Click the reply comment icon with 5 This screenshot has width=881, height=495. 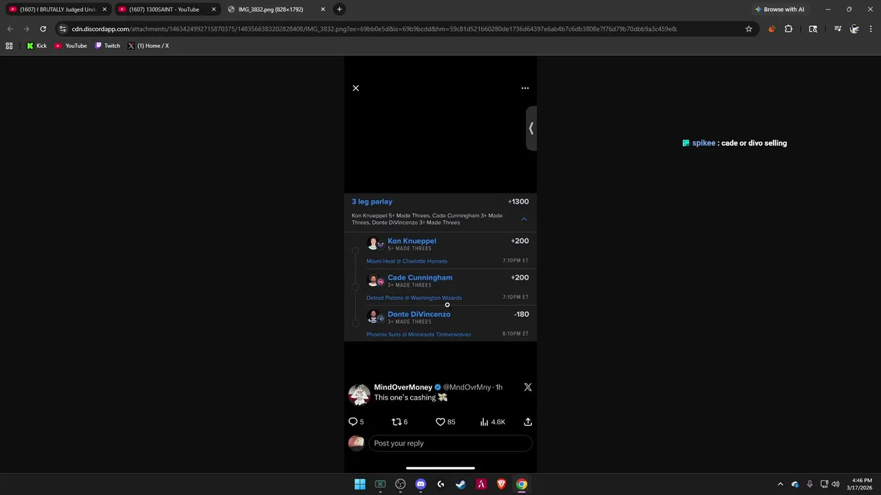click(353, 421)
